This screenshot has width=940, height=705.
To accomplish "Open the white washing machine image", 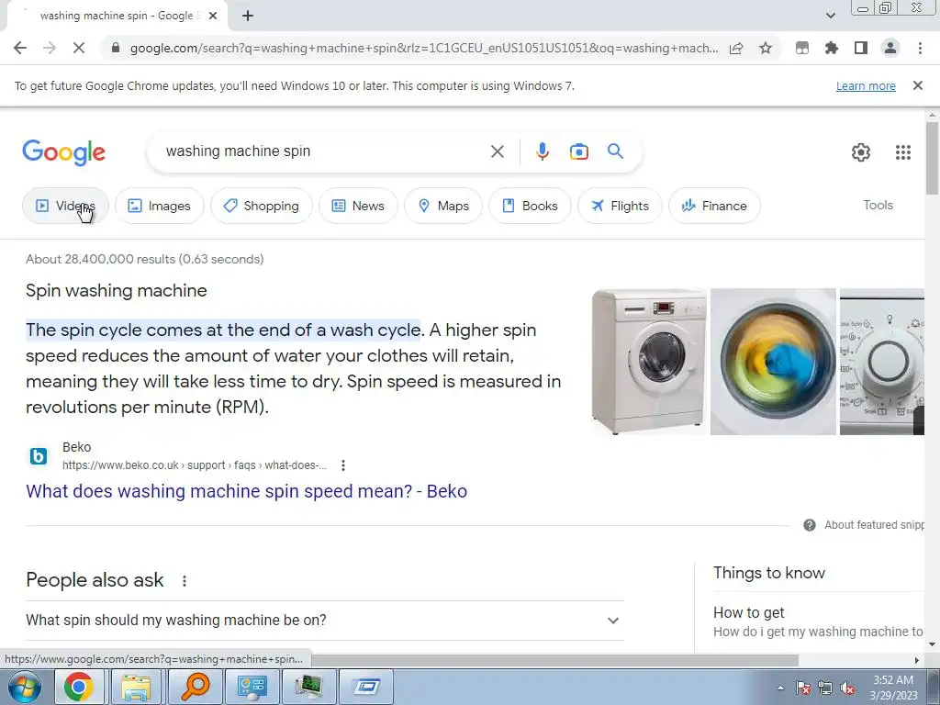I will [649, 362].
